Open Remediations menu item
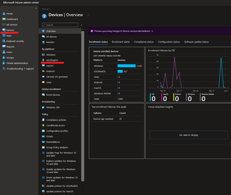 pos(53,142)
